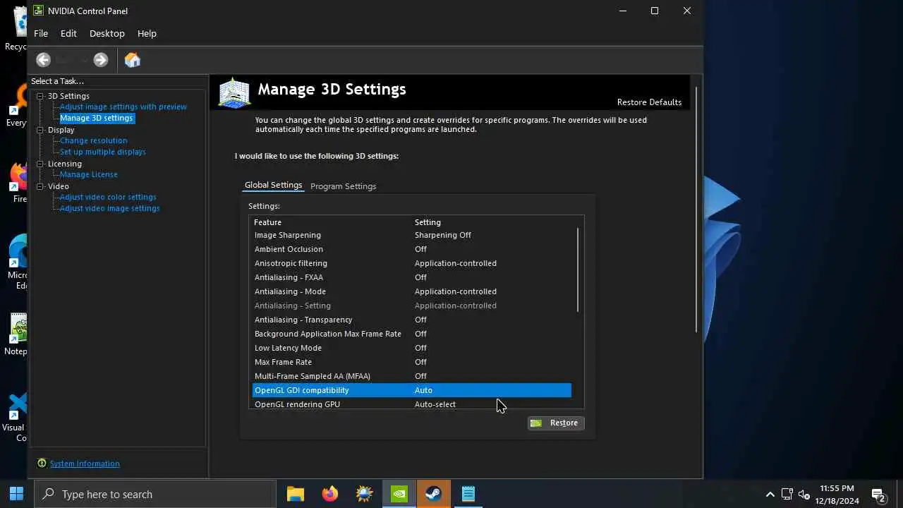Open File Explorer from the taskbar
The height and width of the screenshot is (508, 903).
click(296, 494)
